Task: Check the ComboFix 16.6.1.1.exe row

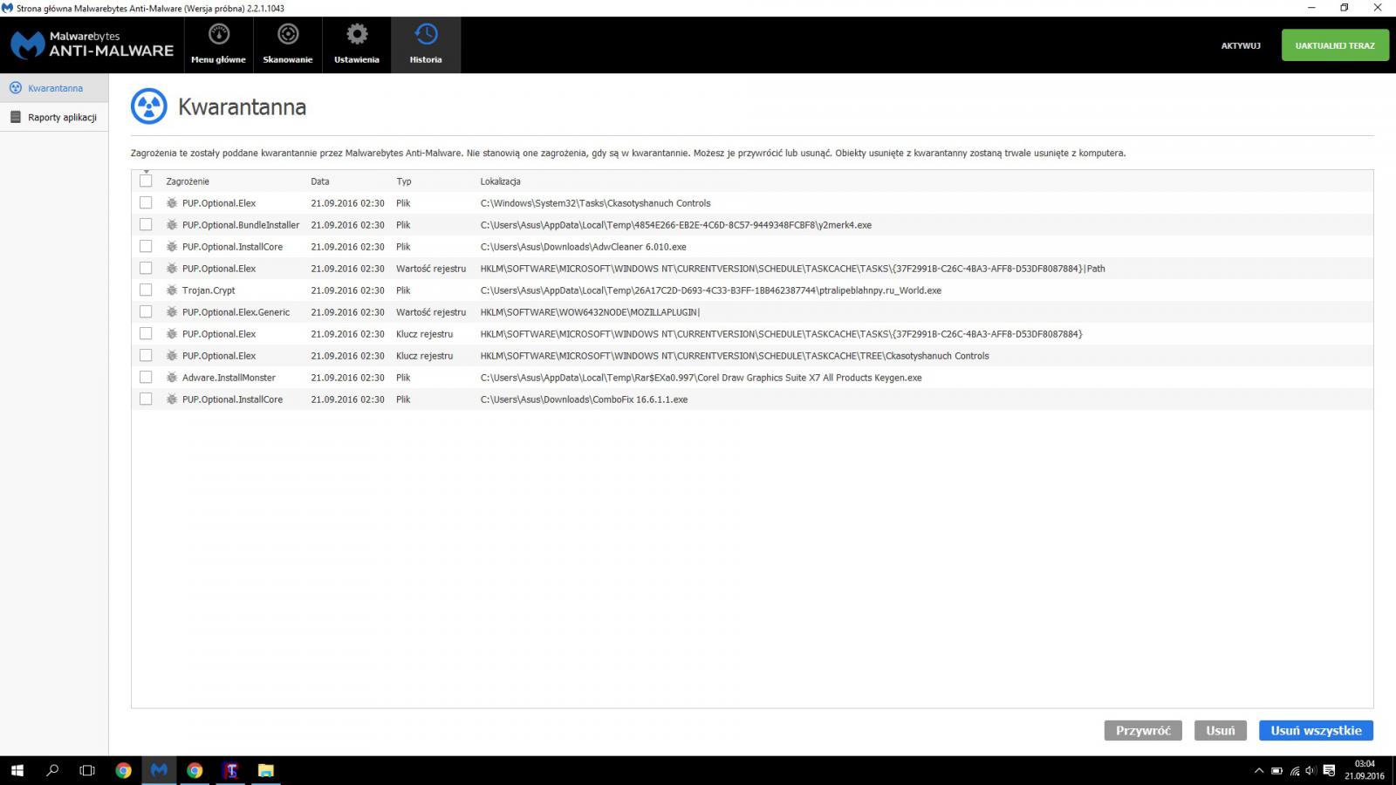Action: click(146, 399)
